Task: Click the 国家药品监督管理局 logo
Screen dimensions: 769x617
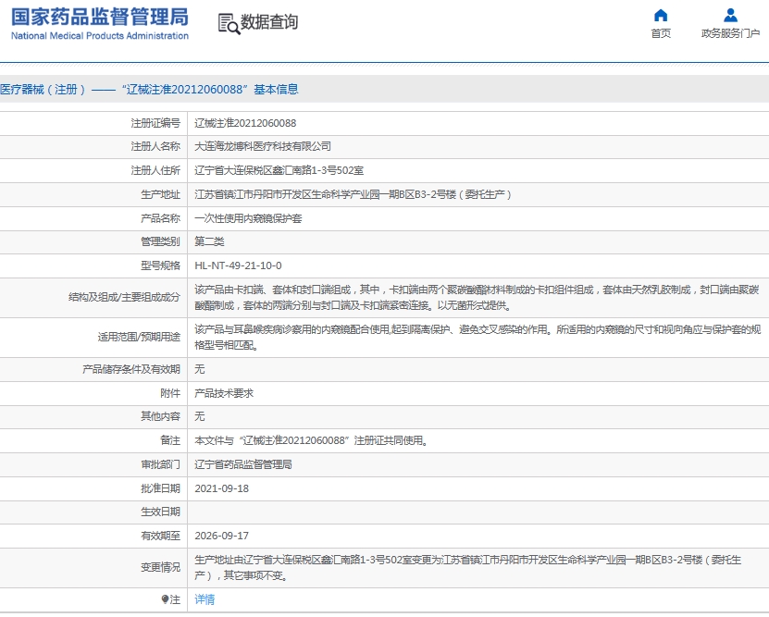Action: pos(100,18)
